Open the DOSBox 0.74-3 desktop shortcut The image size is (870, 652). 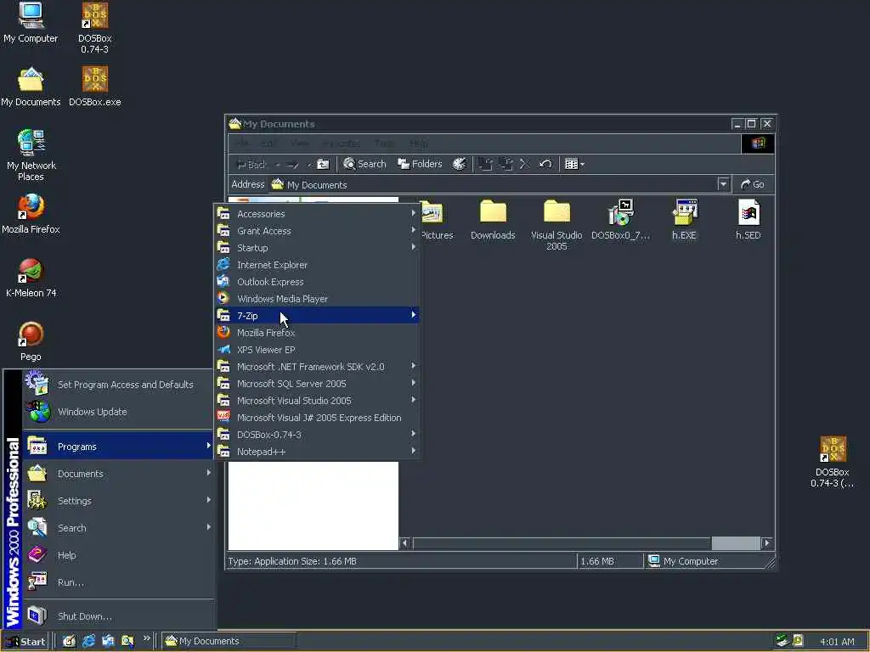[95, 28]
